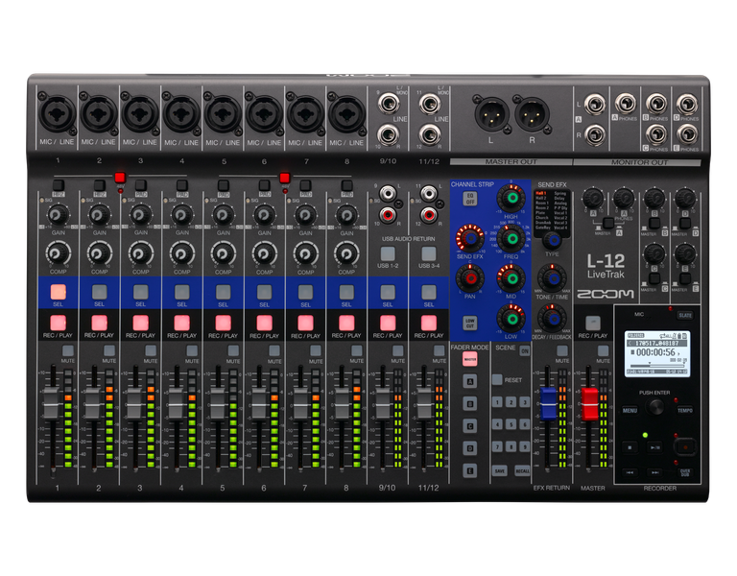Start playback with the play/pause button
This screenshot has width=737, height=576.
tap(654, 447)
